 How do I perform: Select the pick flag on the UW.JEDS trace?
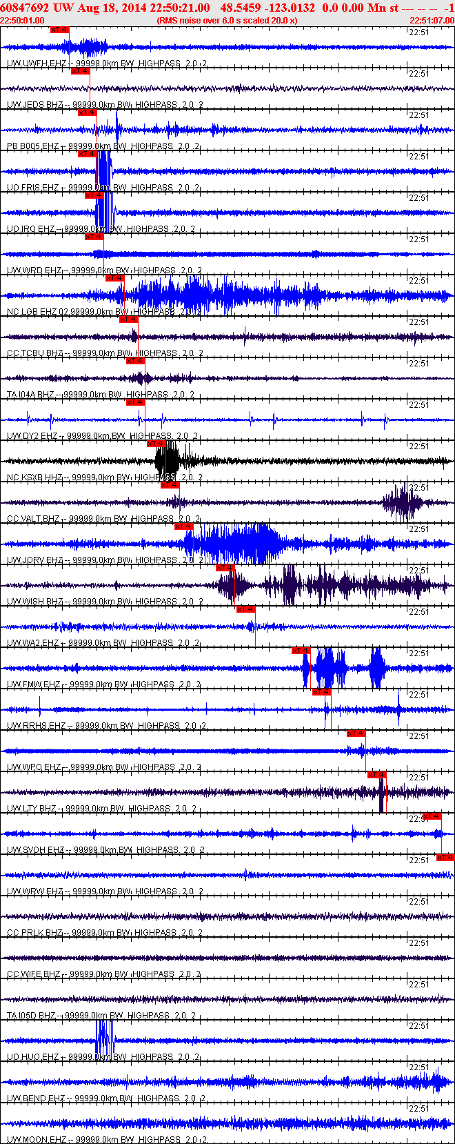pyautogui.click(x=81, y=71)
